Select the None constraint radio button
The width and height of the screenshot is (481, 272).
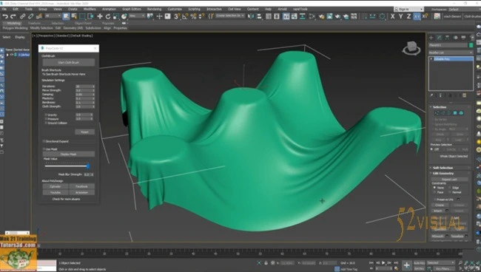(x=434, y=188)
